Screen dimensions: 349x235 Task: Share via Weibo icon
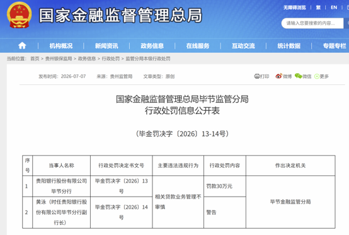(278, 76)
